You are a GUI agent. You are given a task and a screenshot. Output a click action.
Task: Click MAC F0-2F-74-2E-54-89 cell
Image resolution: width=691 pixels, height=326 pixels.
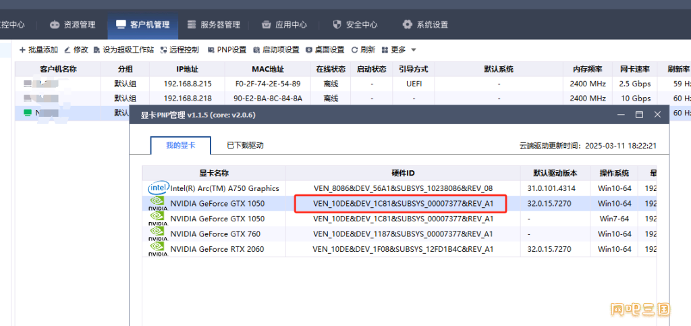coord(268,84)
